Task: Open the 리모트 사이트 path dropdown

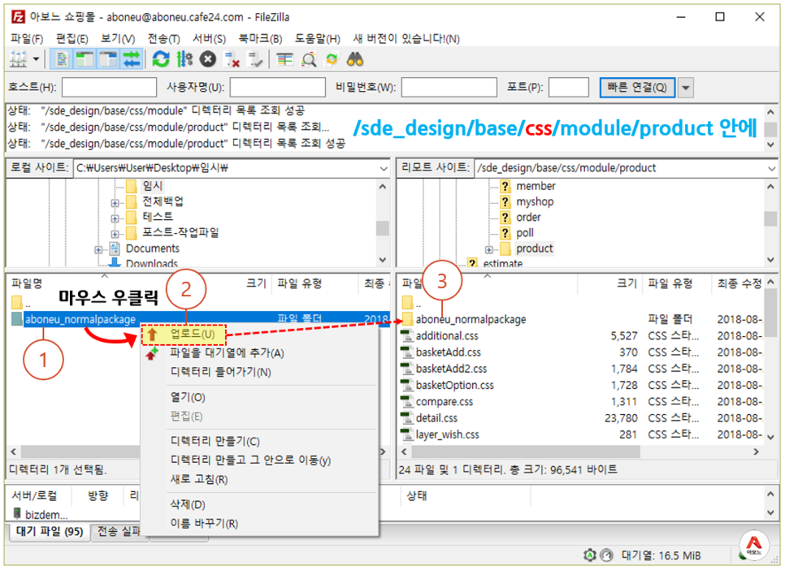Action: click(771, 168)
